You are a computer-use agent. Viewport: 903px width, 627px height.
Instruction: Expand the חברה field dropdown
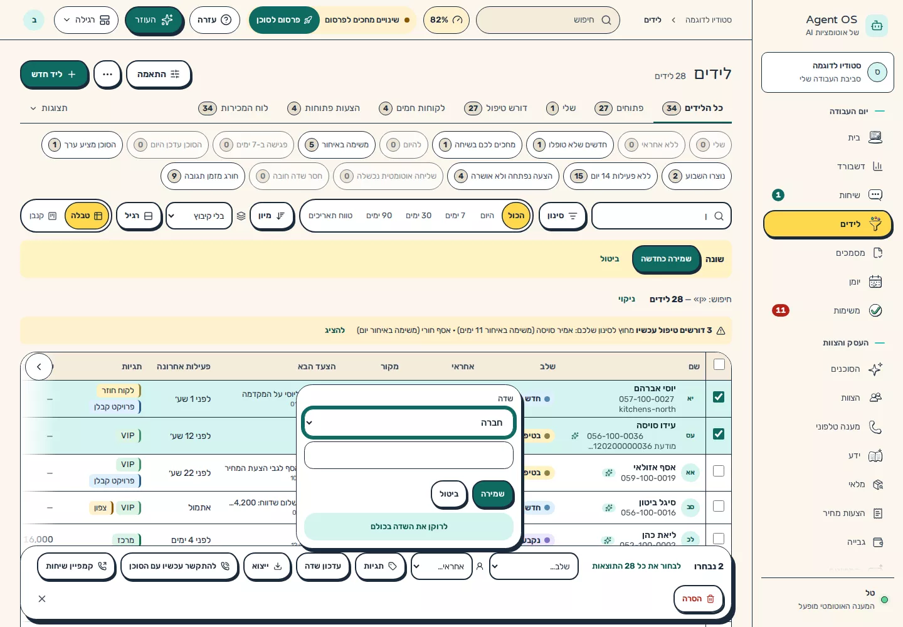[409, 423]
